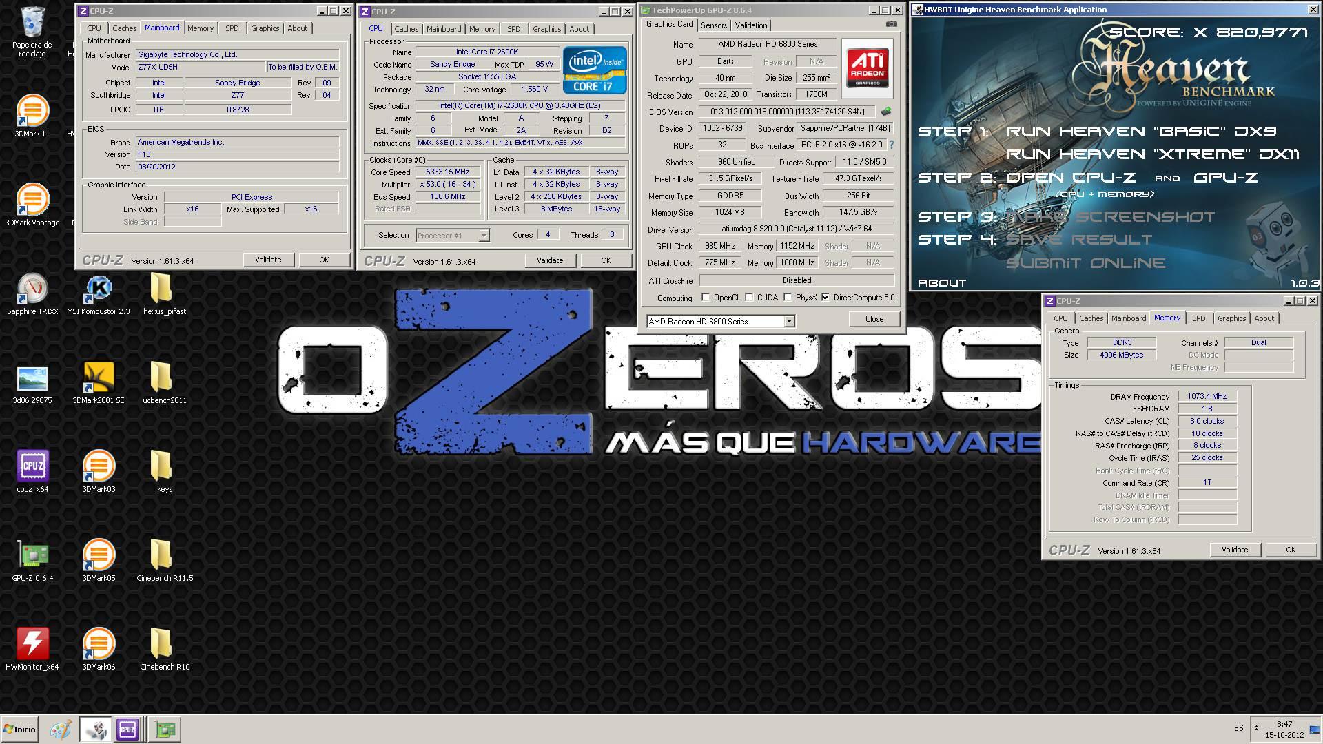Launch the 3DMark03 shortcut
The height and width of the screenshot is (744, 1323).
point(99,473)
